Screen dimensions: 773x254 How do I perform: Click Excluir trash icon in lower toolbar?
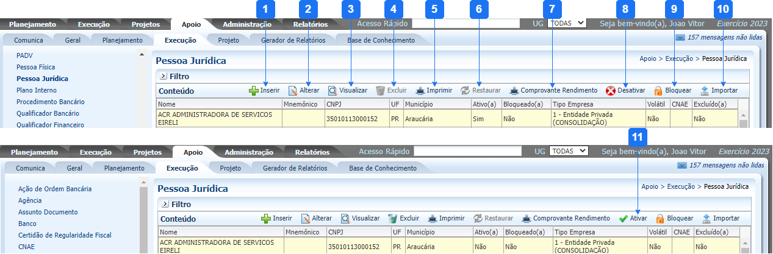click(x=393, y=219)
